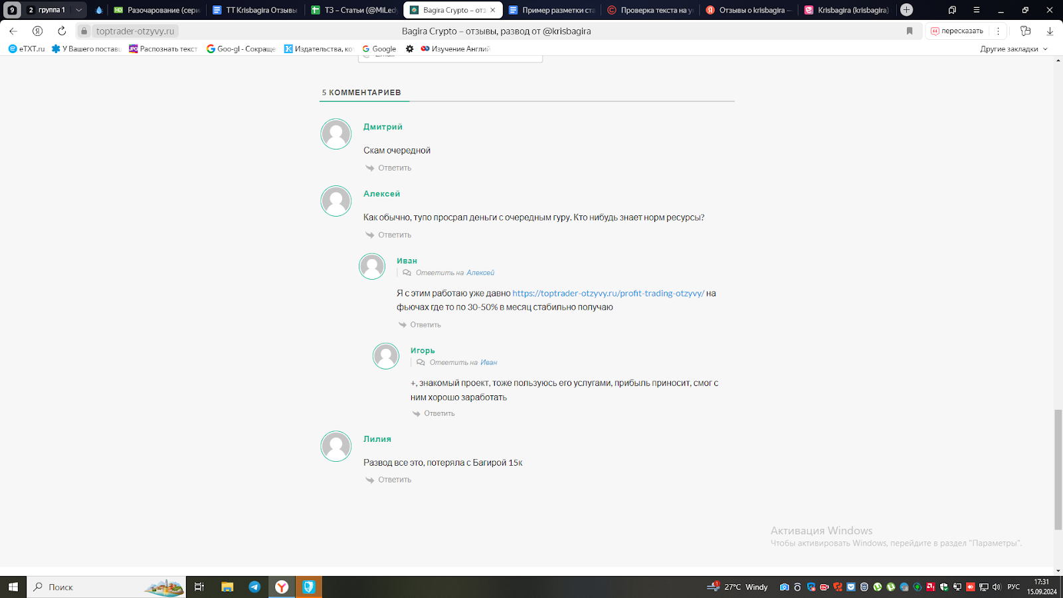Screen dimensions: 1063x598
Task: Click the camera icon in the system tray
Action: (785, 587)
